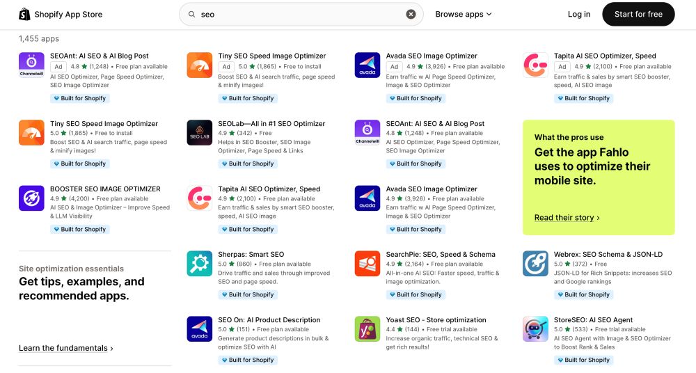
Task: Click the StoreSEO robot icon
Action: tap(535, 328)
